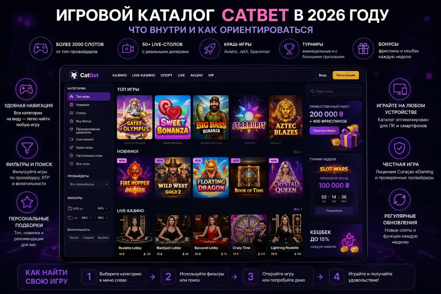Open the Все игры grid icon
The image size is (441, 294).
pyautogui.click(x=71, y=164)
